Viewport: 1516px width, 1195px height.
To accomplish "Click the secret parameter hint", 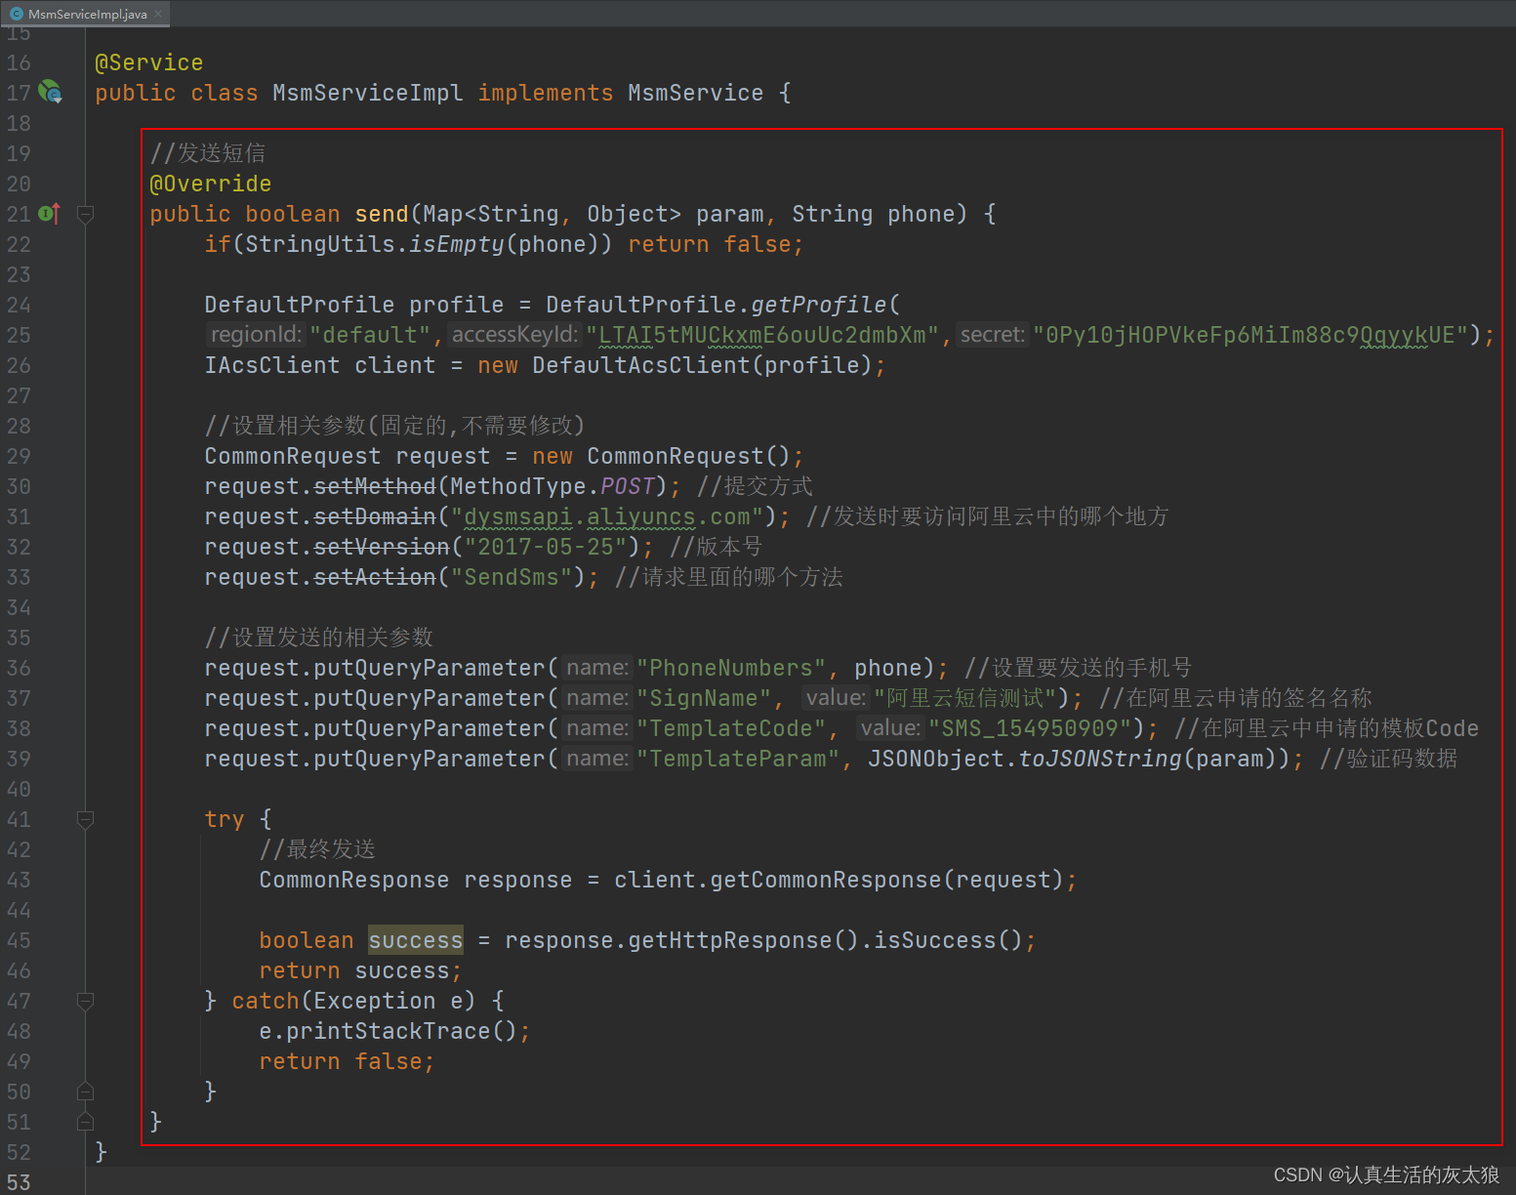I will point(993,335).
